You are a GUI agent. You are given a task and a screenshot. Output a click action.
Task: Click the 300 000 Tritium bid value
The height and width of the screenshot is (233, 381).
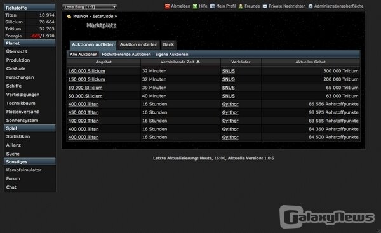pyautogui.click(x=340, y=71)
